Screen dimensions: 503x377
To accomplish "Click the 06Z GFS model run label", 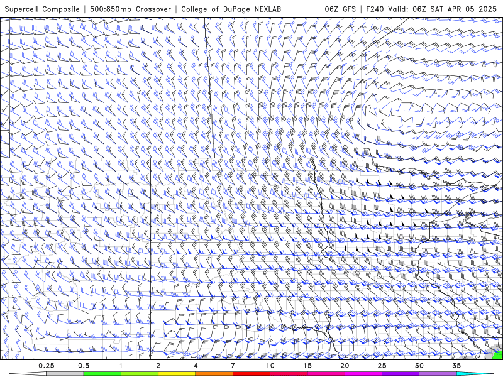I will (x=340, y=9).
